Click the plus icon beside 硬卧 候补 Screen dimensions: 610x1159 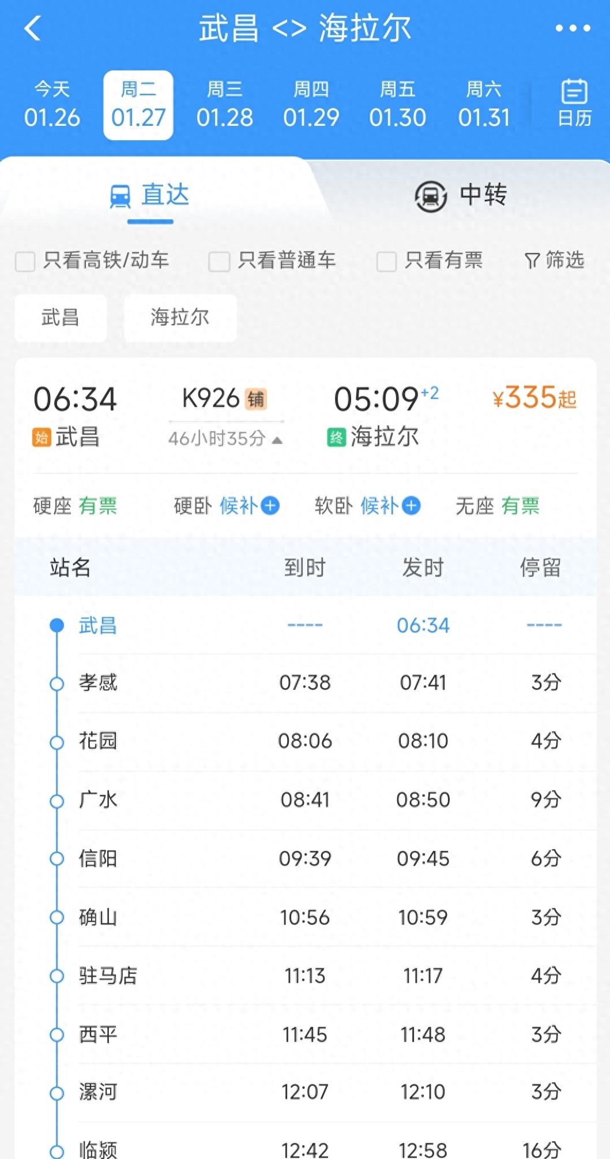click(270, 506)
